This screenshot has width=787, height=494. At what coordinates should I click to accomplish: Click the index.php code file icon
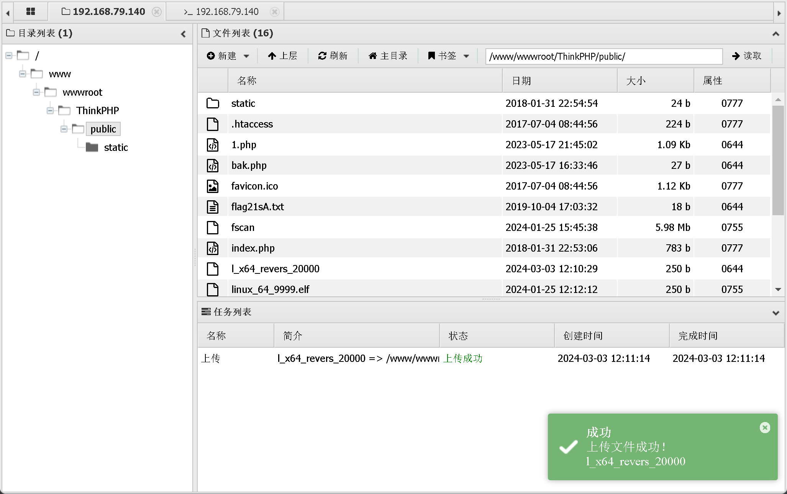[x=213, y=248]
